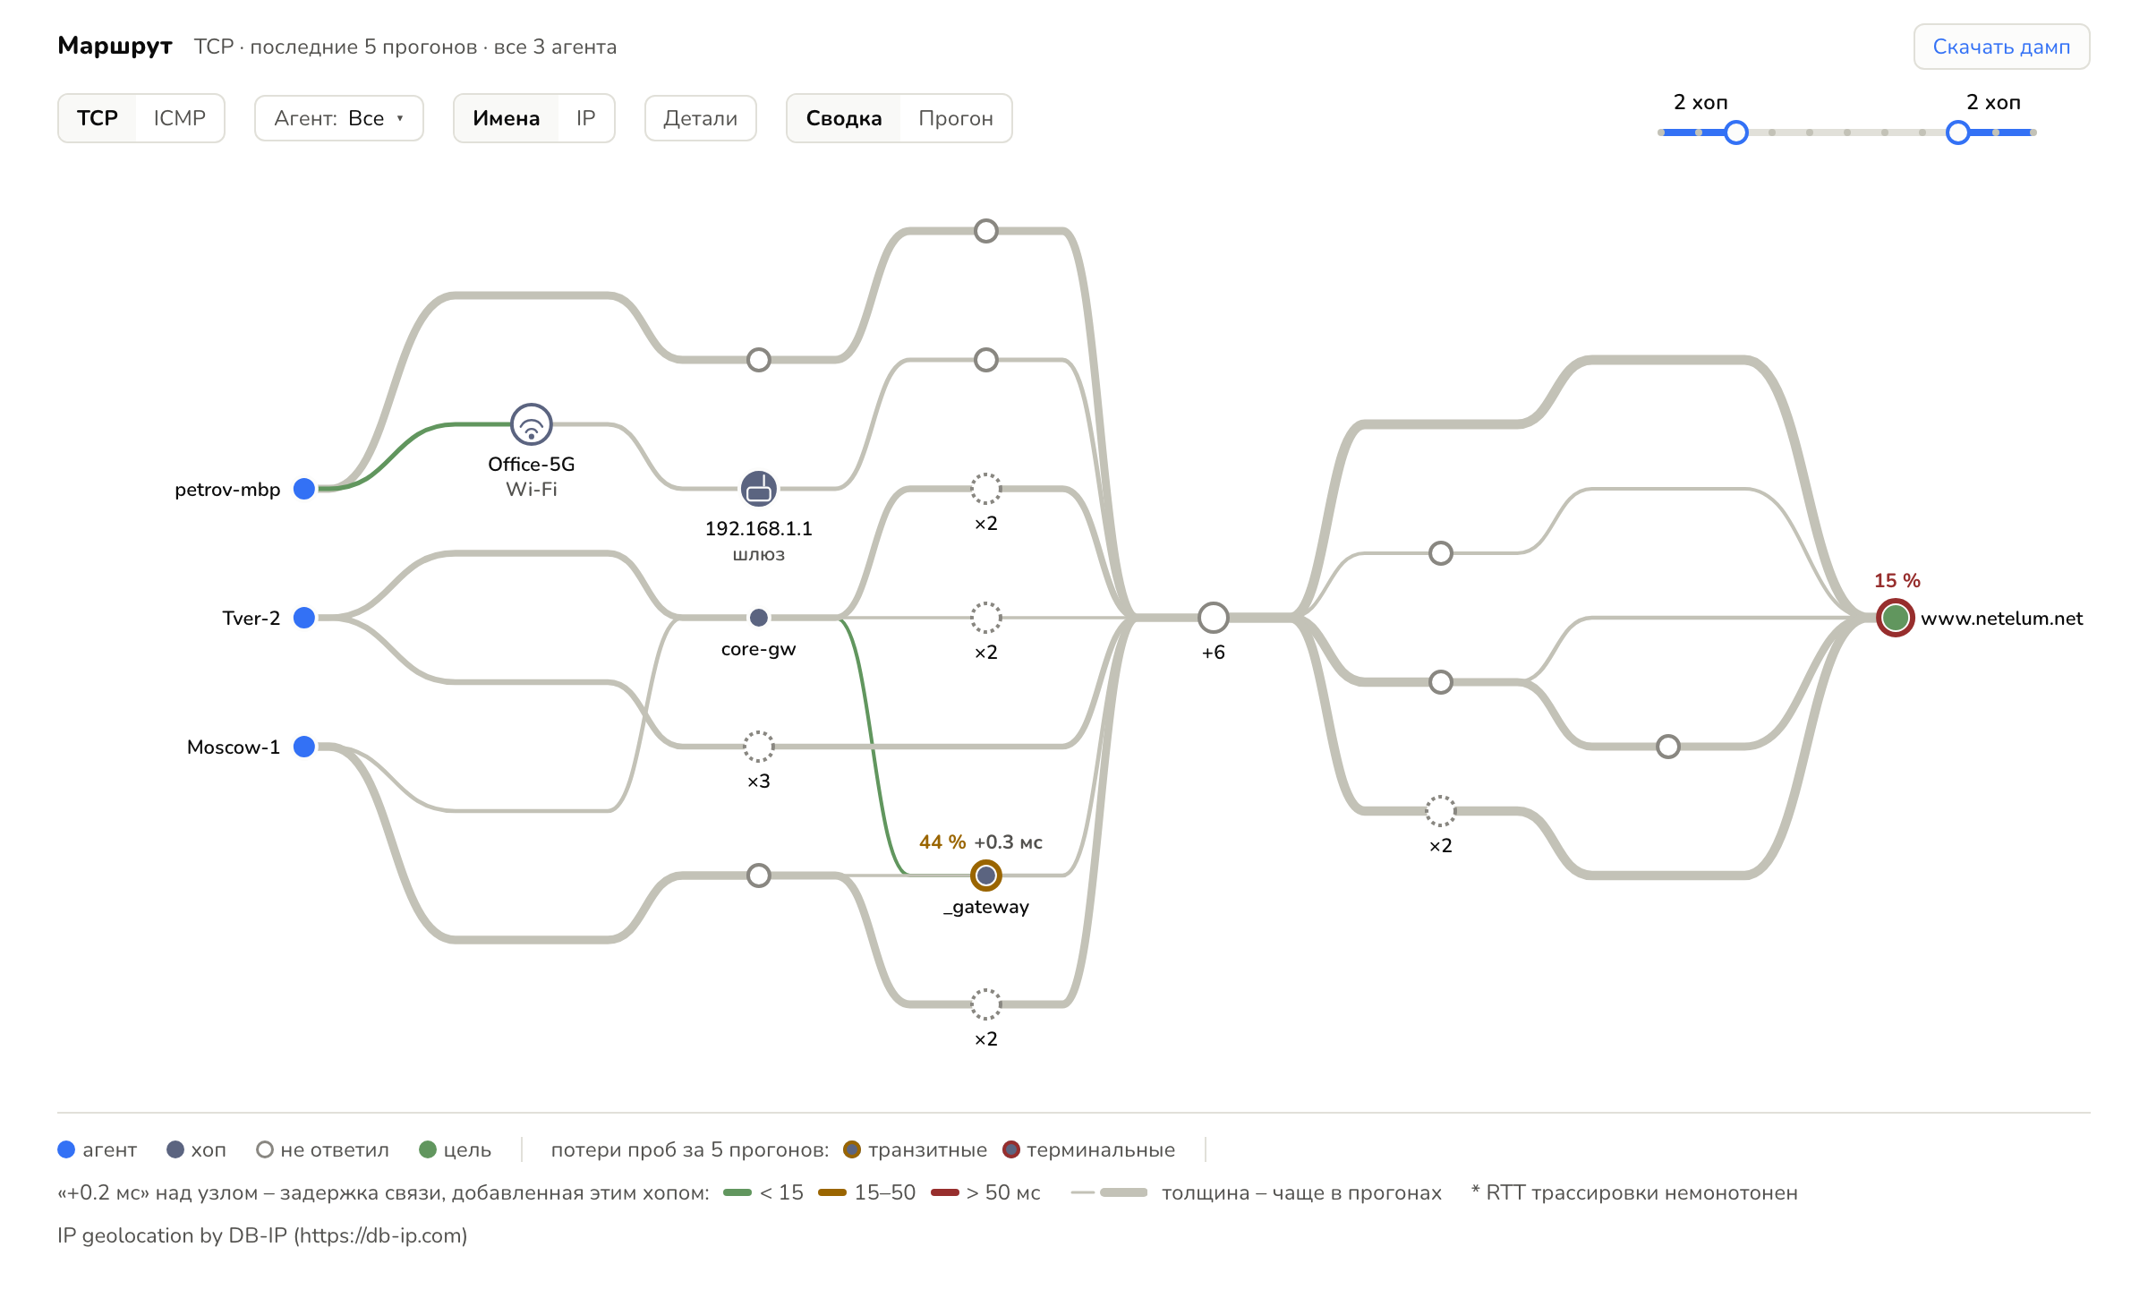The image size is (2148, 1307).
Task: Click the right 2 хоп slider handle
Action: [x=1958, y=132]
